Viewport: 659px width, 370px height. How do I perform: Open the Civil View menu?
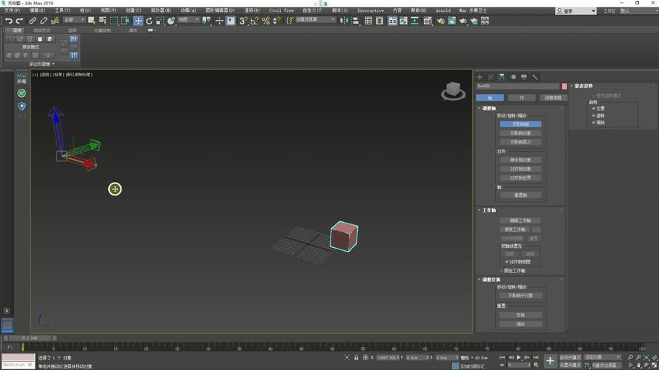pyautogui.click(x=281, y=10)
